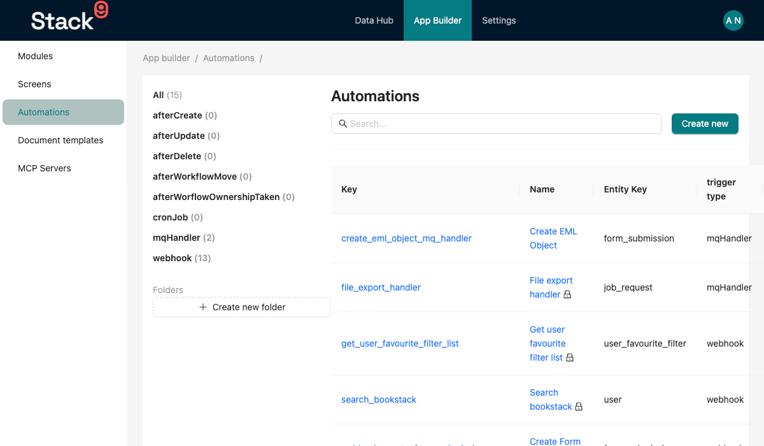
Task: Open search_bookstack key link
Action: (379, 399)
